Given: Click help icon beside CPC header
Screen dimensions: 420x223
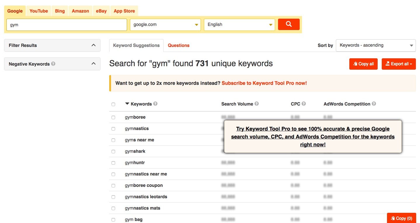Looking at the screenshot, I should coord(304,103).
